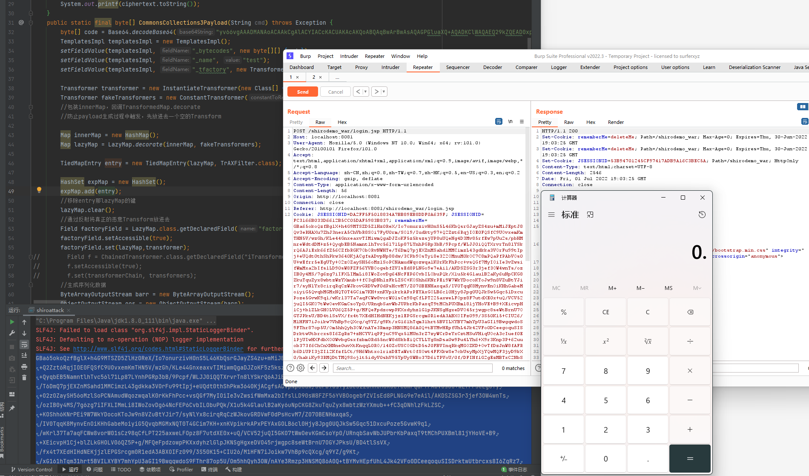Toggle show non-printable \n characters
This screenshot has width=809, height=476.
(x=510, y=121)
